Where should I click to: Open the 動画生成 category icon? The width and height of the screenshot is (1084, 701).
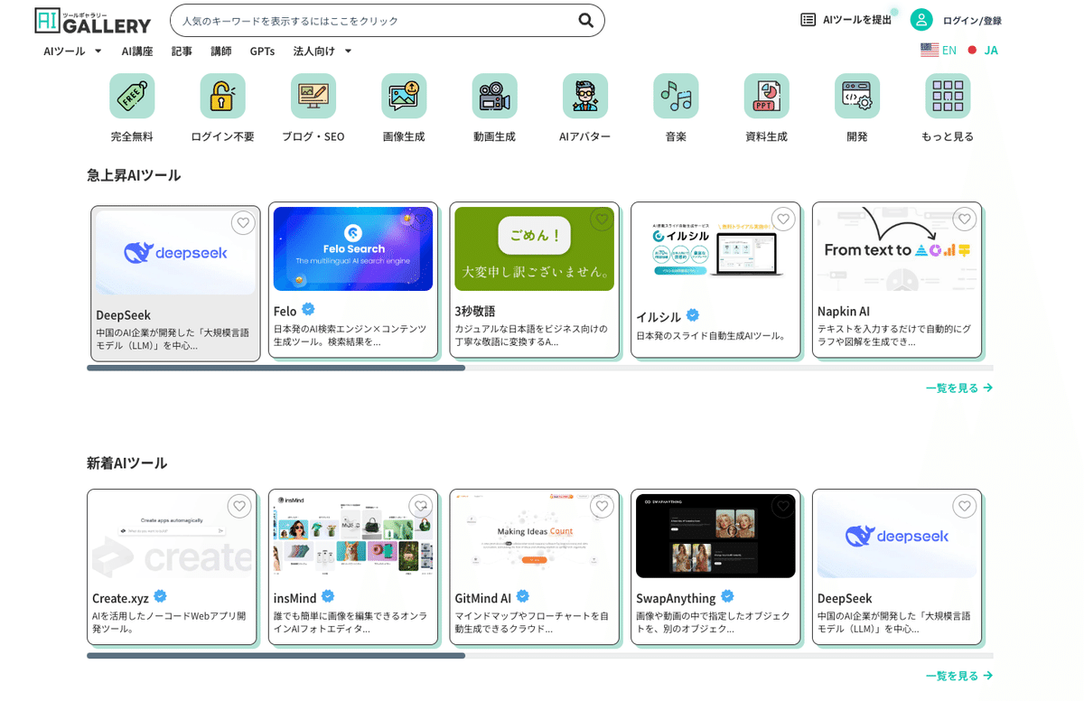pyautogui.click(x=494, y=96)
